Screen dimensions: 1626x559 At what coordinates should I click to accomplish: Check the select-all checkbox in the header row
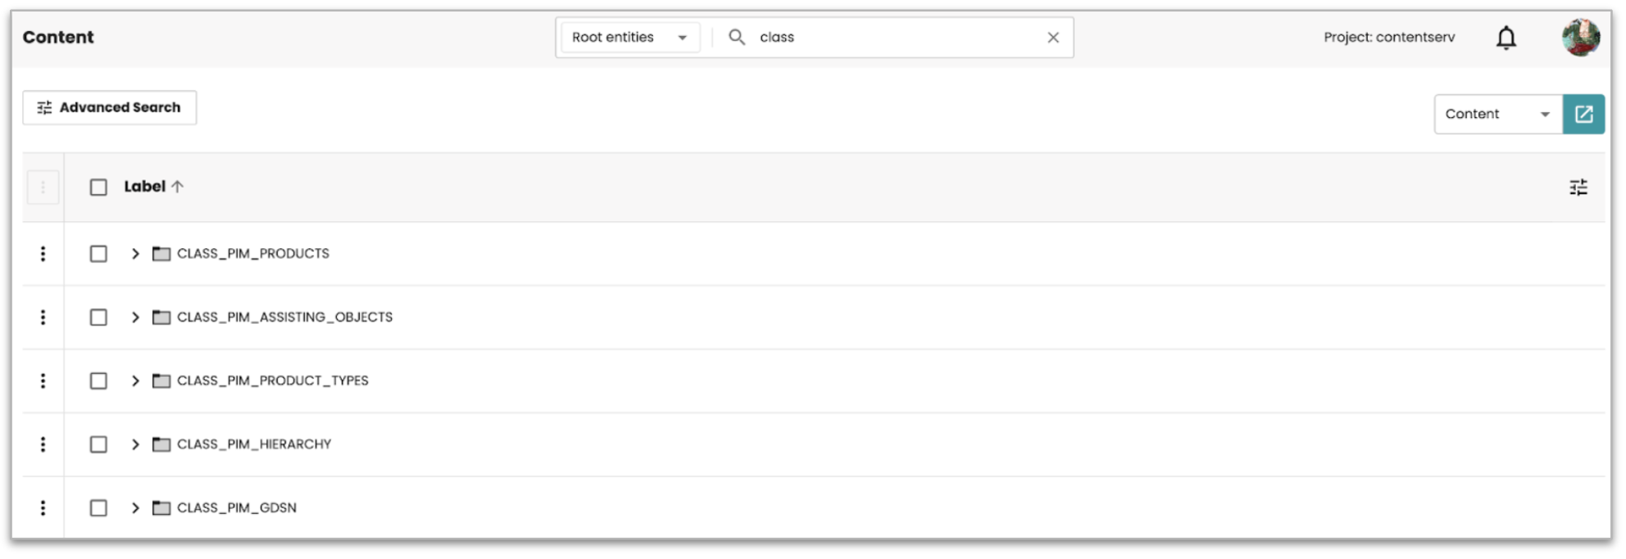98,187
